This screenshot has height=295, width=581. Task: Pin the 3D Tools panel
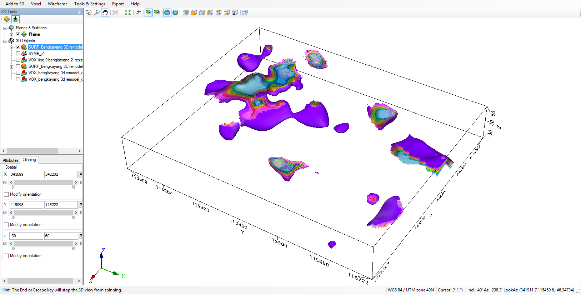tap(79, 12)
